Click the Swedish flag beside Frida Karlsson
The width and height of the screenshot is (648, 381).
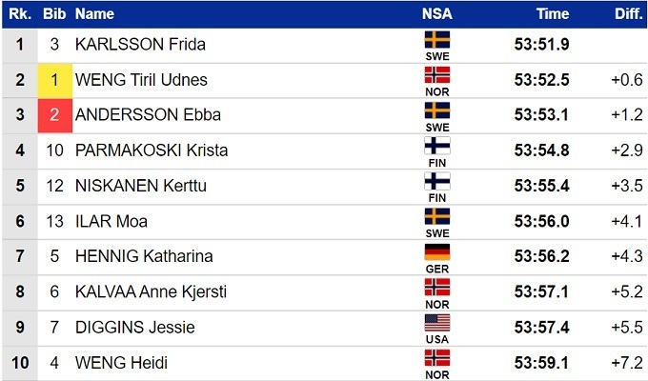point(437,40)
